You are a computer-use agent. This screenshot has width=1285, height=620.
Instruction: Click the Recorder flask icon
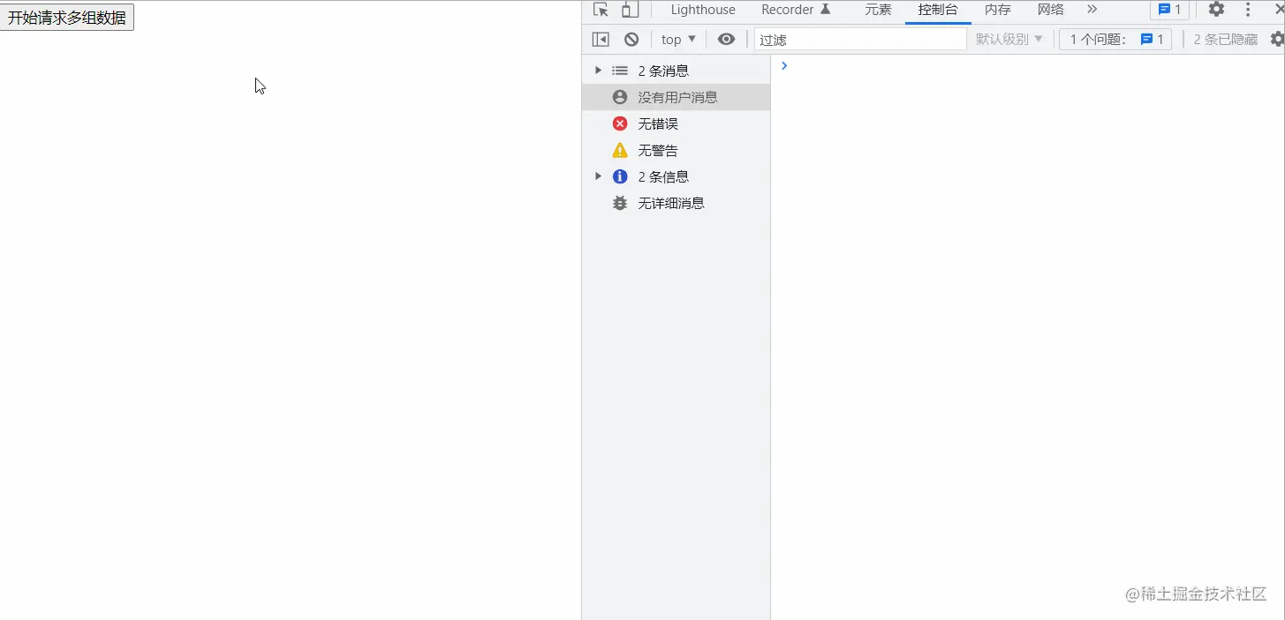[x=825, y=10]
